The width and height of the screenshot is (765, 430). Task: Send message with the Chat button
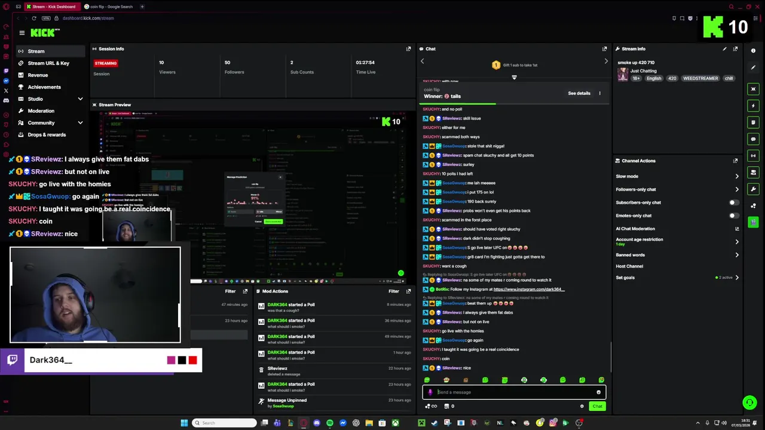598,407
